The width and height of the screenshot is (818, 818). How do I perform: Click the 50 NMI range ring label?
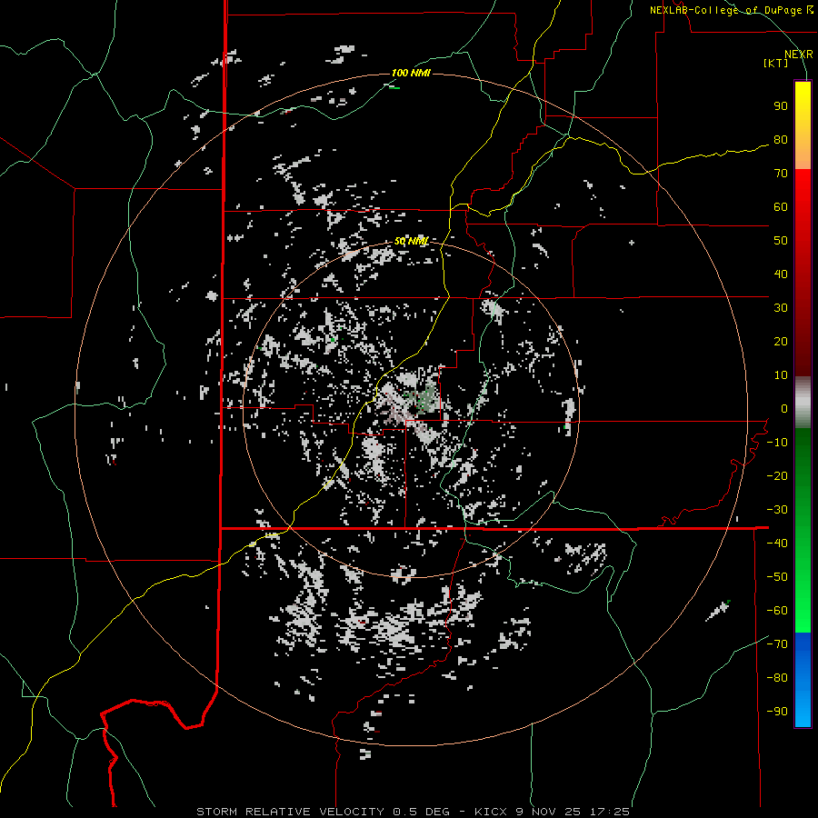[411, 241]
